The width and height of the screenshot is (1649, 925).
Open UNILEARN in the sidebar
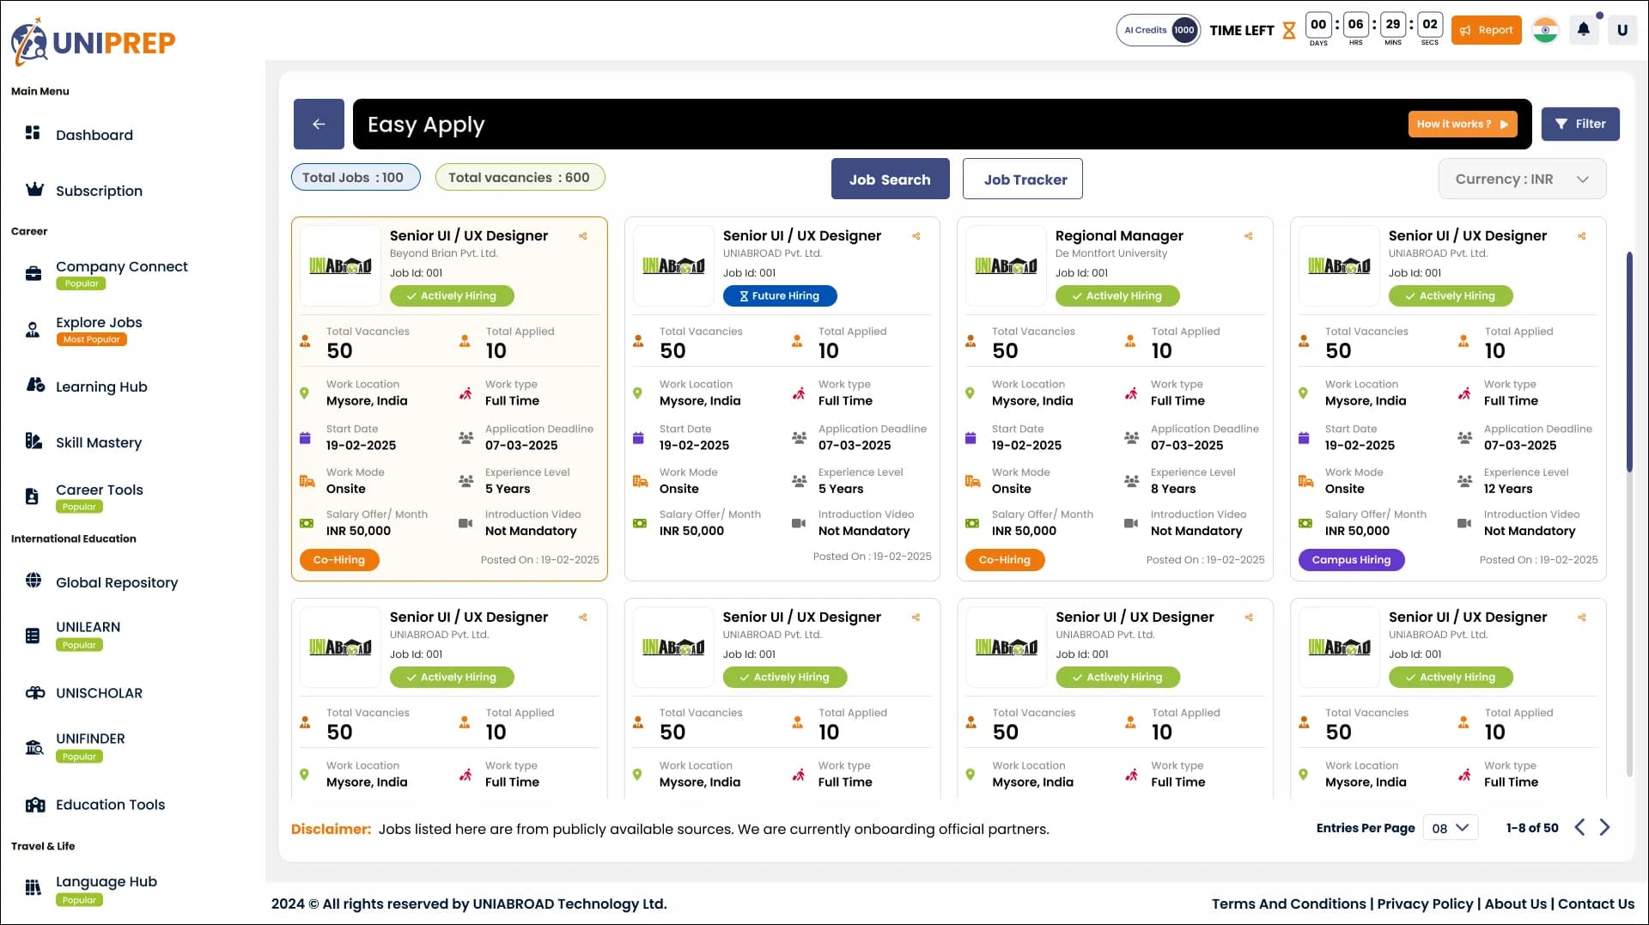[88, 627]
